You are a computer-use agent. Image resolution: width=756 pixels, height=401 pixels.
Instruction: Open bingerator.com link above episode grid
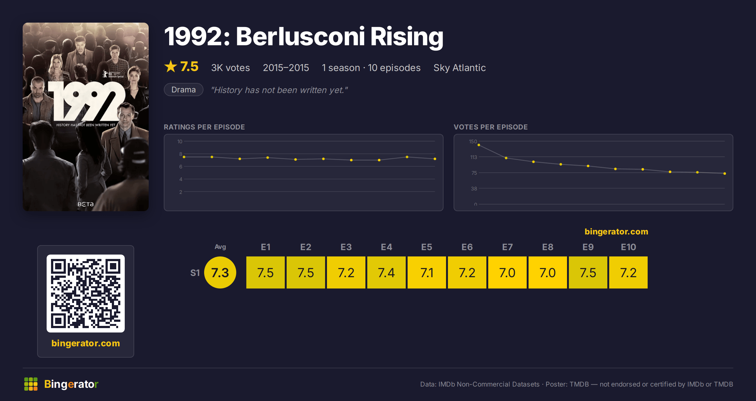pos(616,232)
